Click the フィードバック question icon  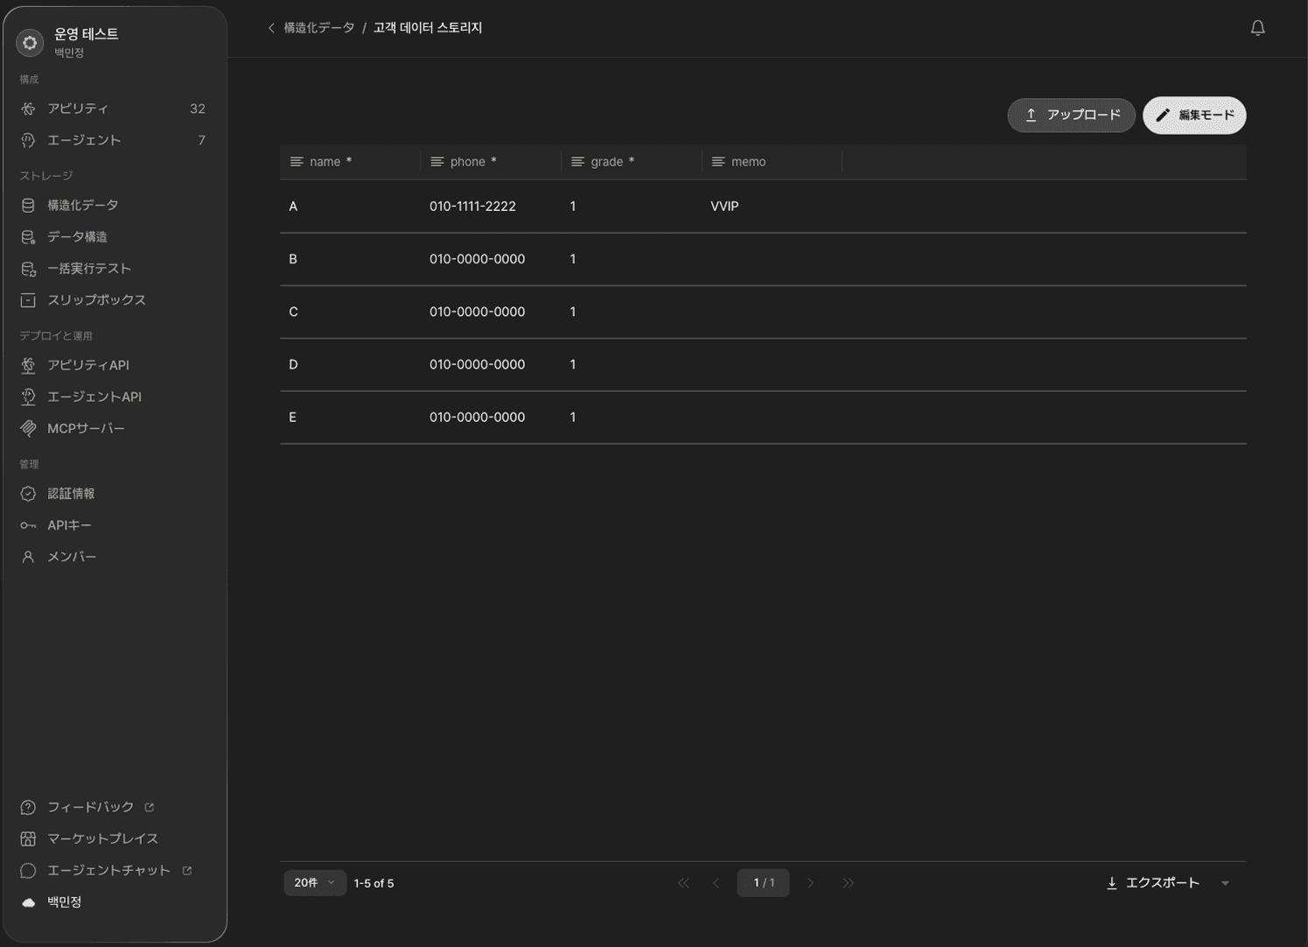(x=28, y=807)
